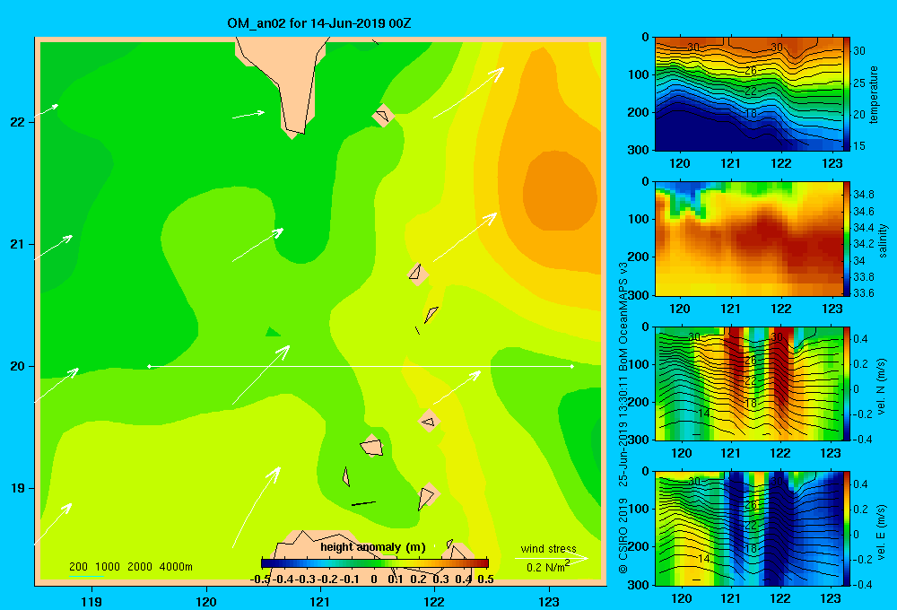Click the 26 isotherm label in temperature panel
This screenshot has width=897, height=610.
tap(751, 71)
